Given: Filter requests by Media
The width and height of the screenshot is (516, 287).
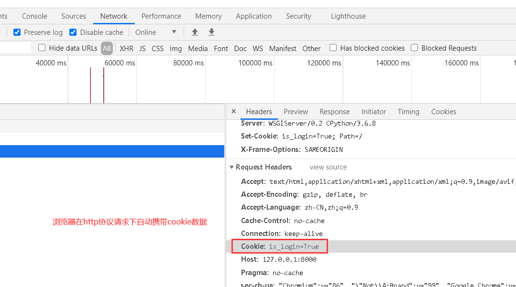Looking at the screenshot, I should click(x=198, y=48).
